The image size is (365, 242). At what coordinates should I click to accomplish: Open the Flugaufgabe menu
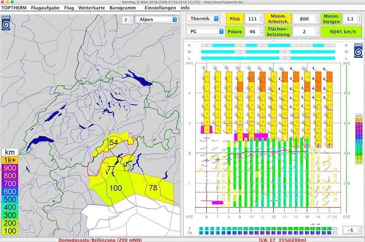45,8
